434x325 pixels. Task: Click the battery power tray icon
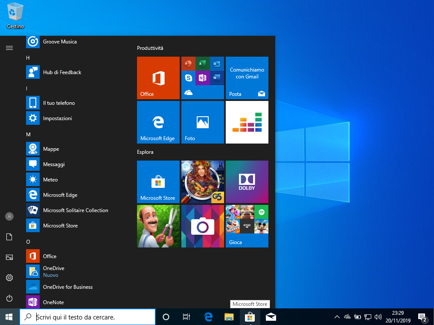click(x=357, y=317)
